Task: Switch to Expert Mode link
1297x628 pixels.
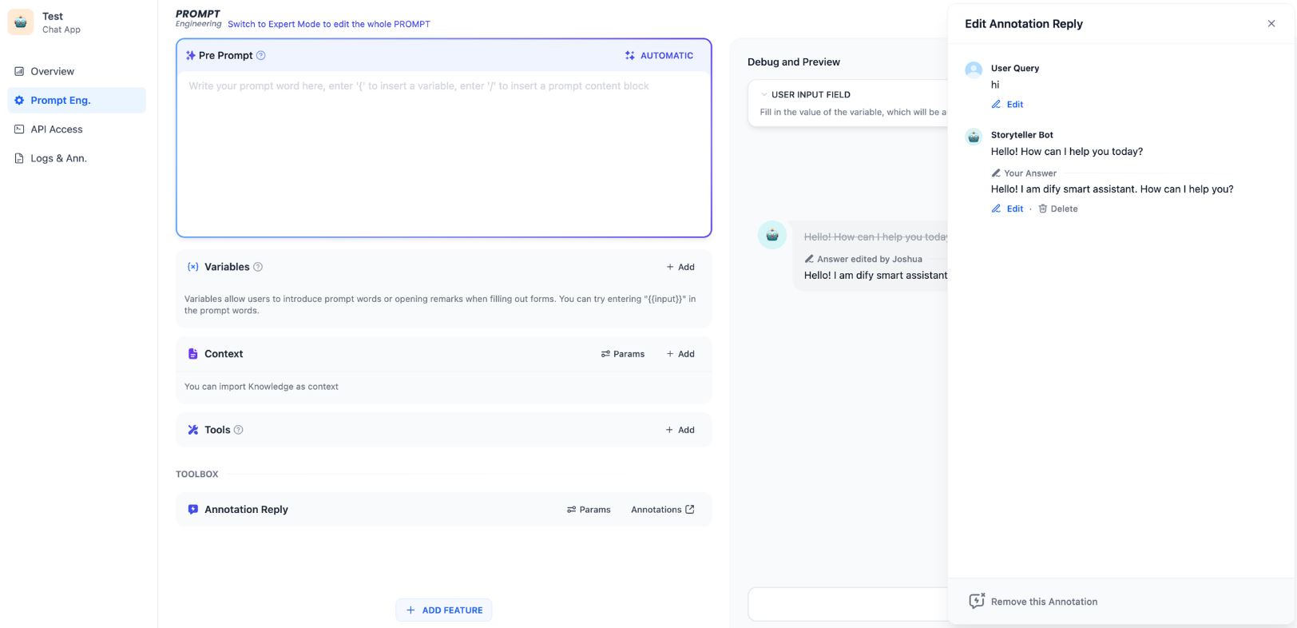Action: [328, 24]
